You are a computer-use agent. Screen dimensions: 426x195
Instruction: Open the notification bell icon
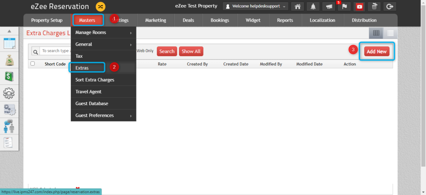313,7
